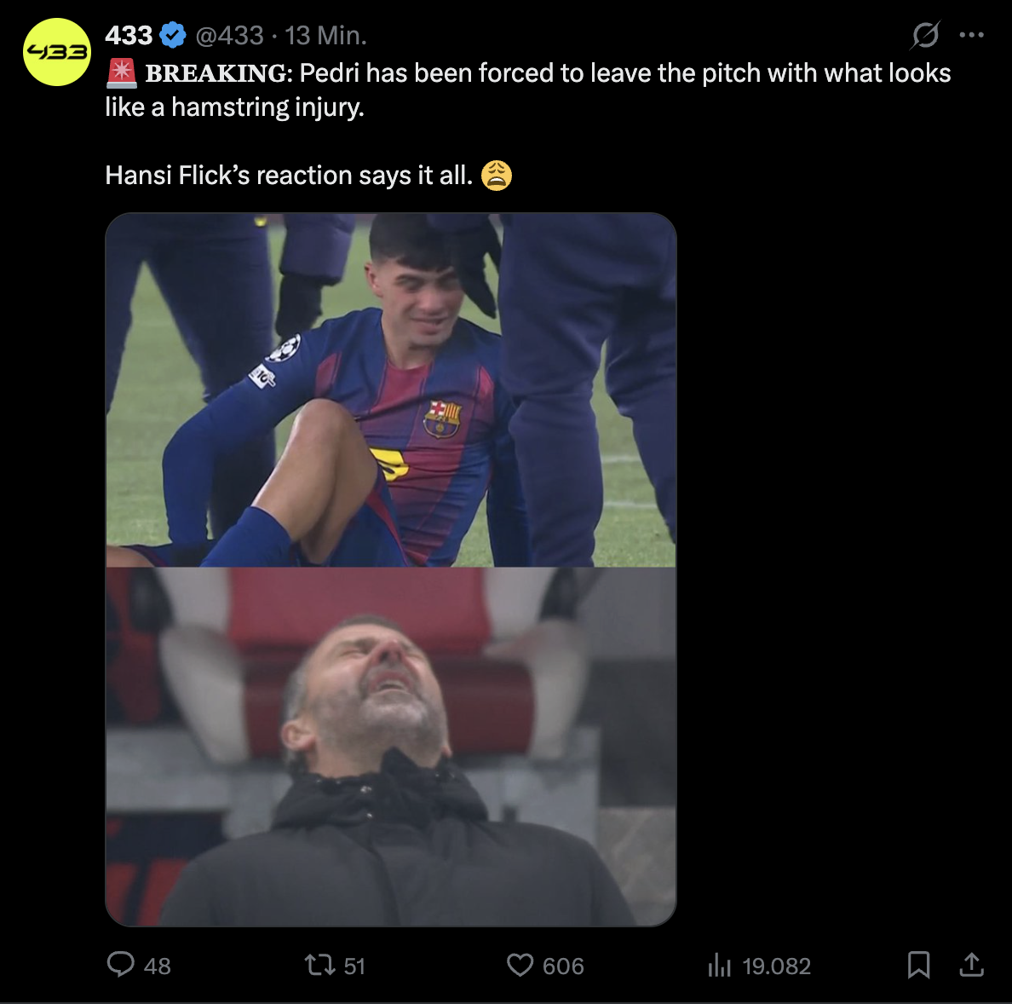
Task: Open the three-dot more options menu
Action: [x=971, y=36]
